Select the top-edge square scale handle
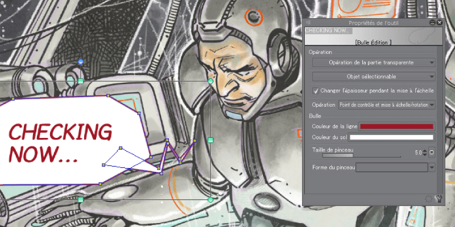The image size is (455, 227). tap(81, 81)
